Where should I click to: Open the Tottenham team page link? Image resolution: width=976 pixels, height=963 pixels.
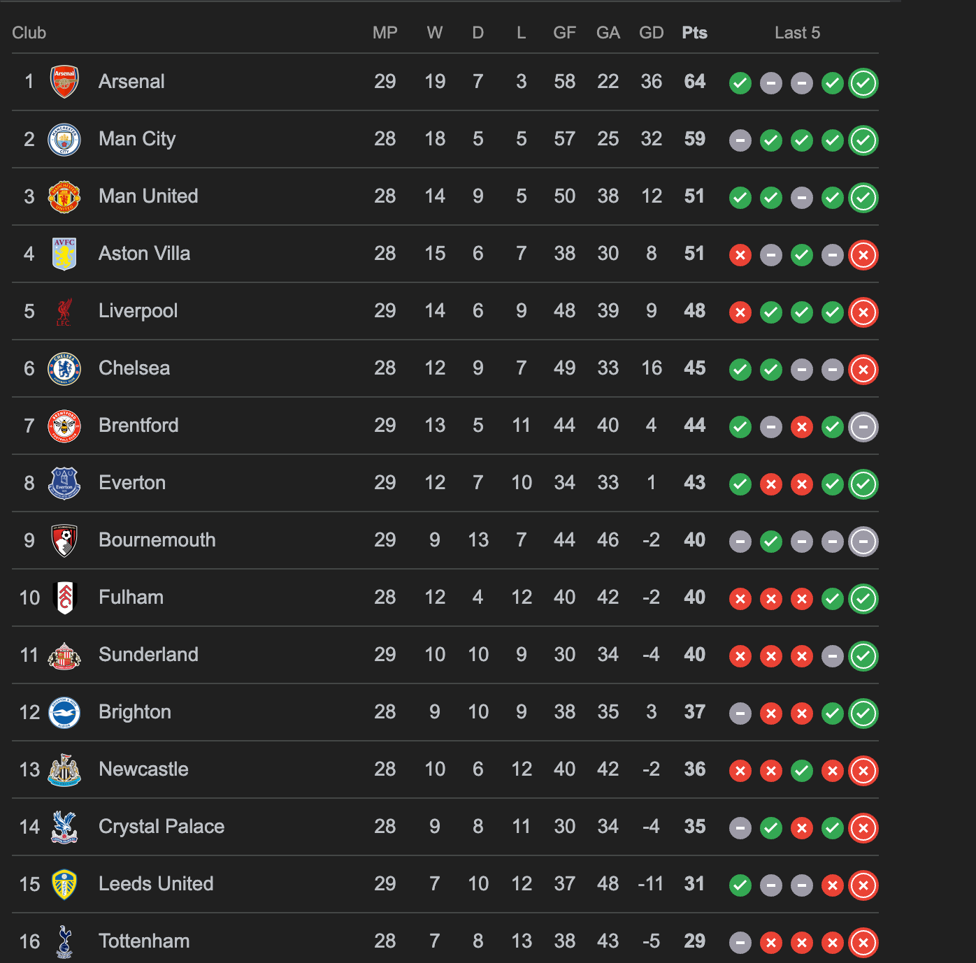[144, 941]
